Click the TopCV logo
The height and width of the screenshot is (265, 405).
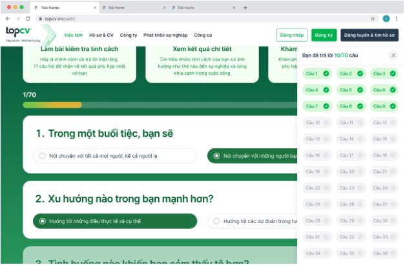tap(19, 34)
